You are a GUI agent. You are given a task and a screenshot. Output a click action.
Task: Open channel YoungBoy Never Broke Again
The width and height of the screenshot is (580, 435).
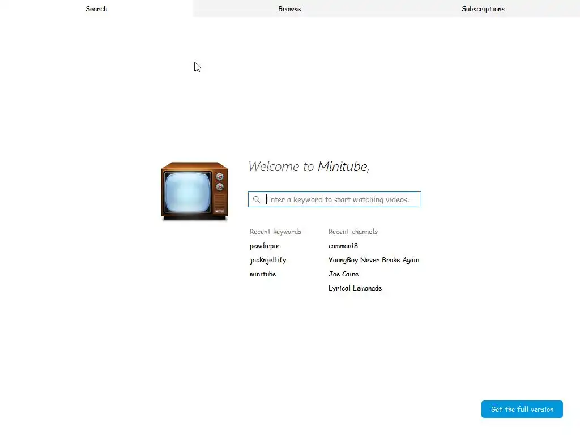click(374, 260)
